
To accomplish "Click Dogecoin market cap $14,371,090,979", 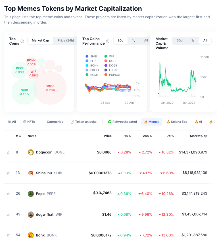I will tap(193, 152).
